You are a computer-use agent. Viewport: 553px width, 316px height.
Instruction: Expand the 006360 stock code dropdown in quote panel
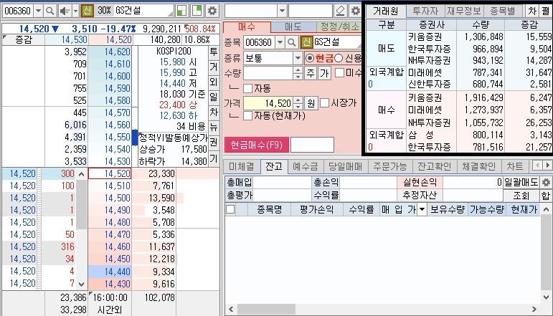[39, 11]
